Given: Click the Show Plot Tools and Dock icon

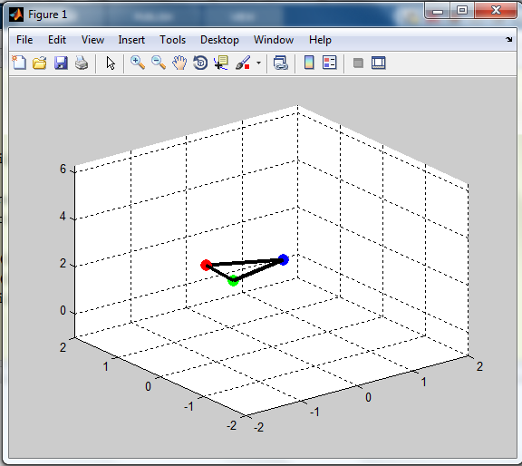Looking at the screenshot, I should [x=379, y=63].
